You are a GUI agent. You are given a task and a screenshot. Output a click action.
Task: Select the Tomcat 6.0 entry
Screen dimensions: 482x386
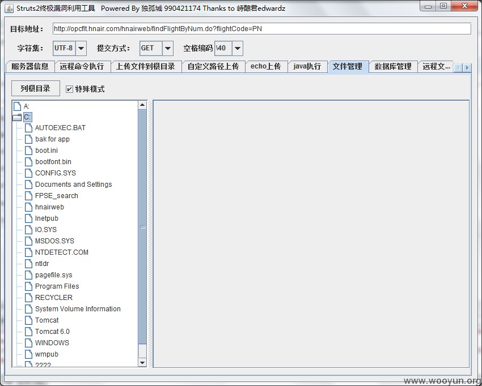pos(52,332)
